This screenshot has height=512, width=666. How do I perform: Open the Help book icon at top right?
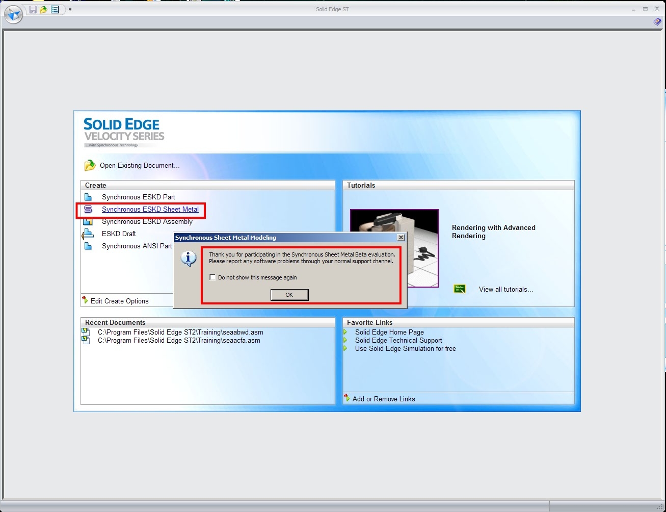[657, 22]
